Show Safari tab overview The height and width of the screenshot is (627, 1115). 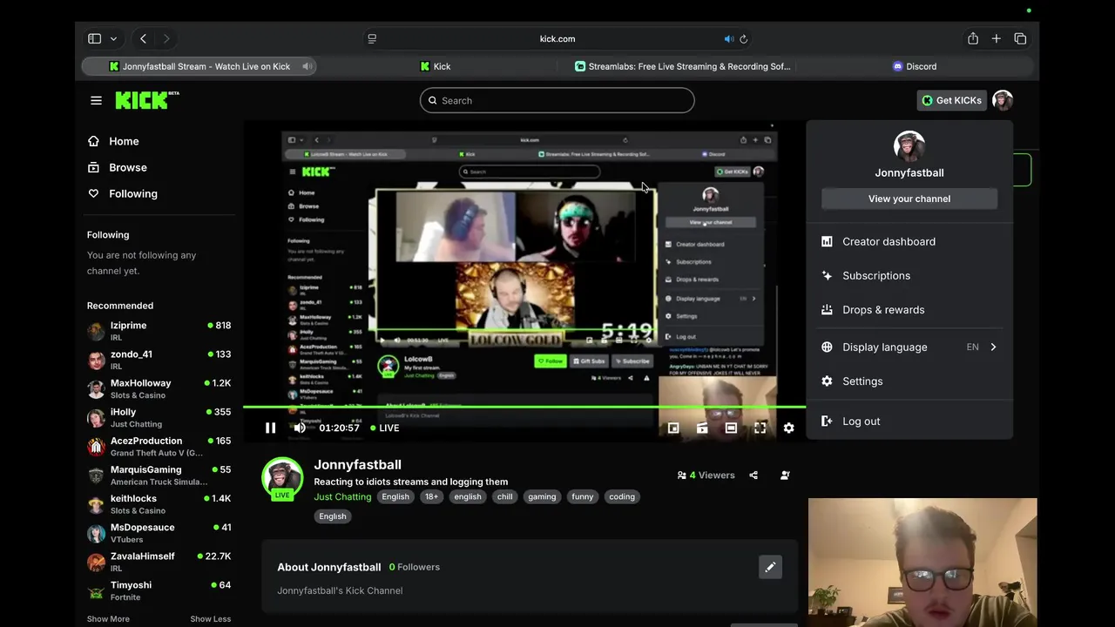[1020, 38]
